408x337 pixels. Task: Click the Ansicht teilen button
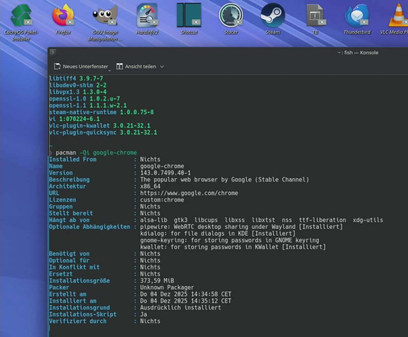coord(136,66)
